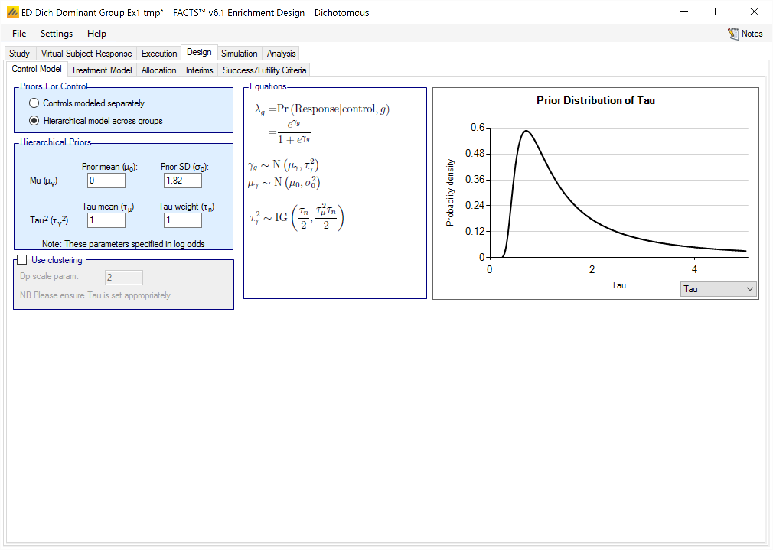Click the Tau weight input field

point(183,220)
